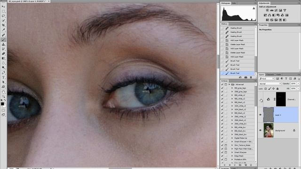Image resolution: width=301 pixels, height=169 pixels.
Task: Select the Zoom tool
Action: pyautogui.click(x=3, y=97)
